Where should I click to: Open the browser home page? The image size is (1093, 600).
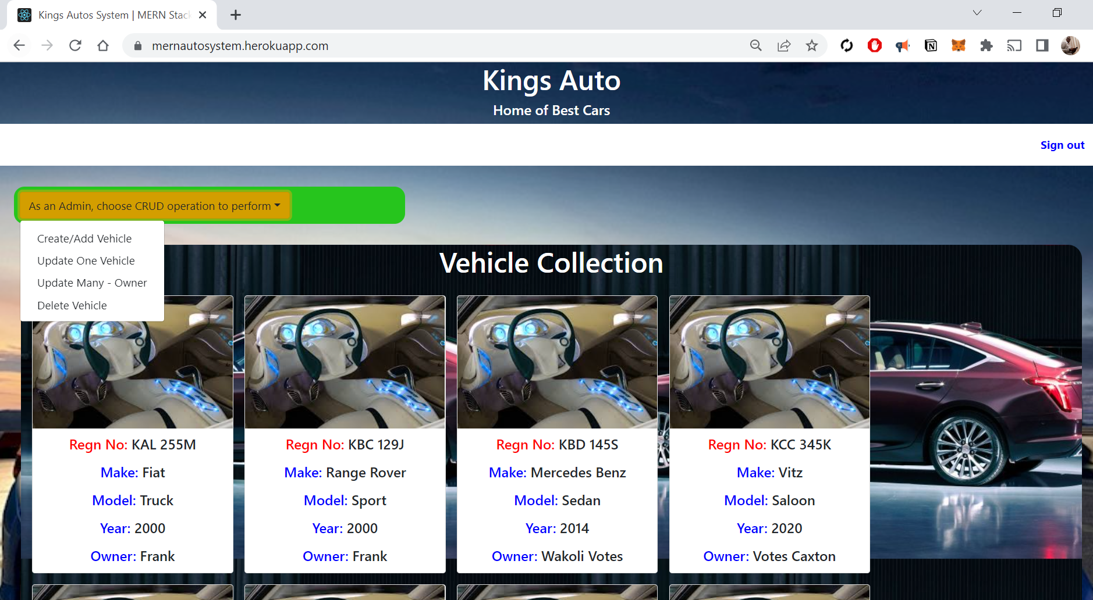click(103, 45)
